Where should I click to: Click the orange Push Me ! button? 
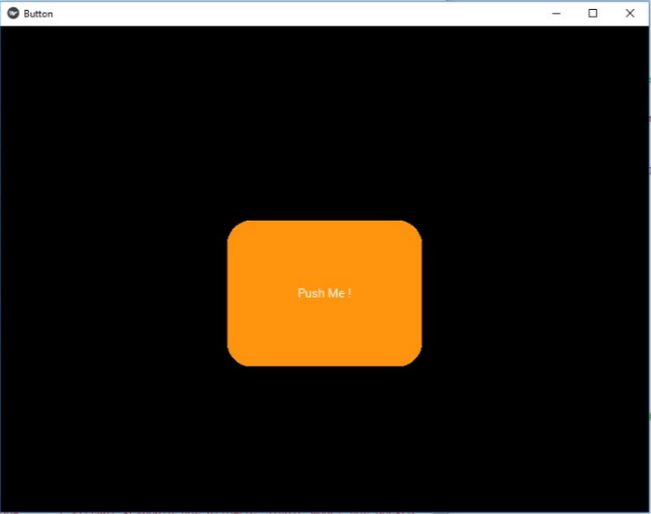pyautogui.click(x=325, y=293)
